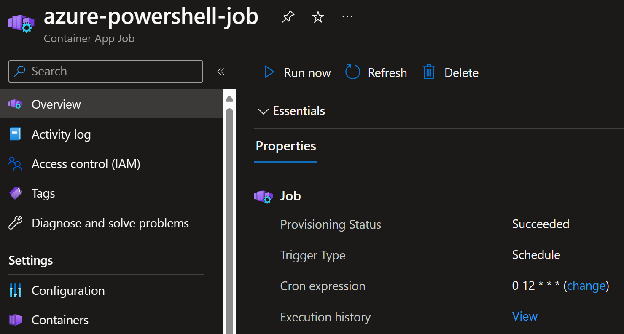Click the Delete trash can icon
This screenshot has width=624, height=334.
[x=429, y=72]
